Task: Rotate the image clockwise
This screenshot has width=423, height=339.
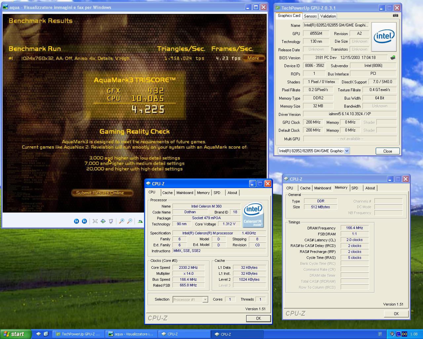Action: (x=140, y=221)
